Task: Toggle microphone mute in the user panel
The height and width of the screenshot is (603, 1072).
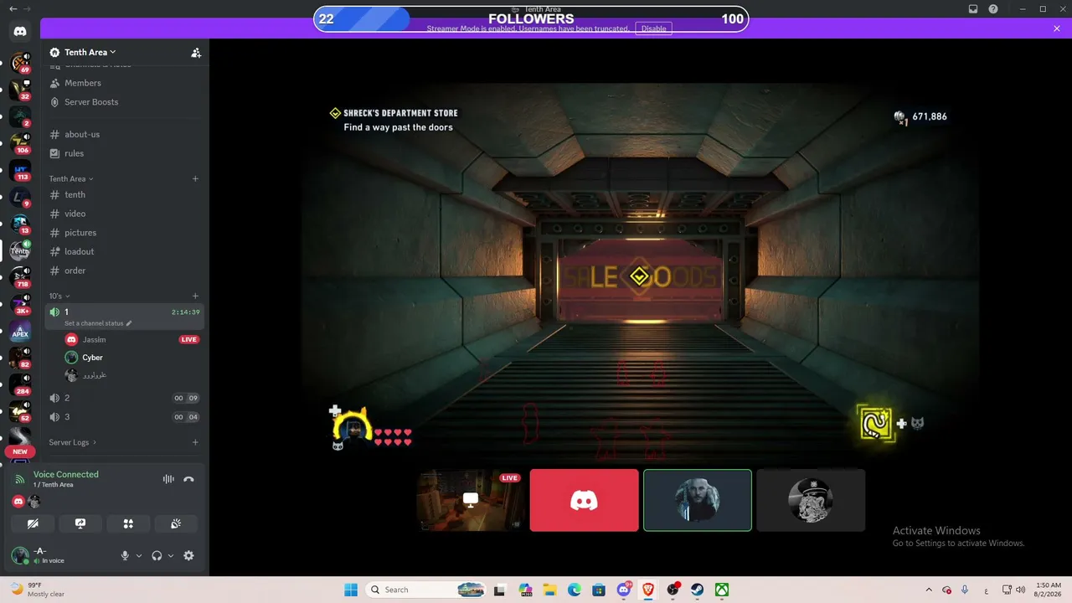Action: pos(125,555)
